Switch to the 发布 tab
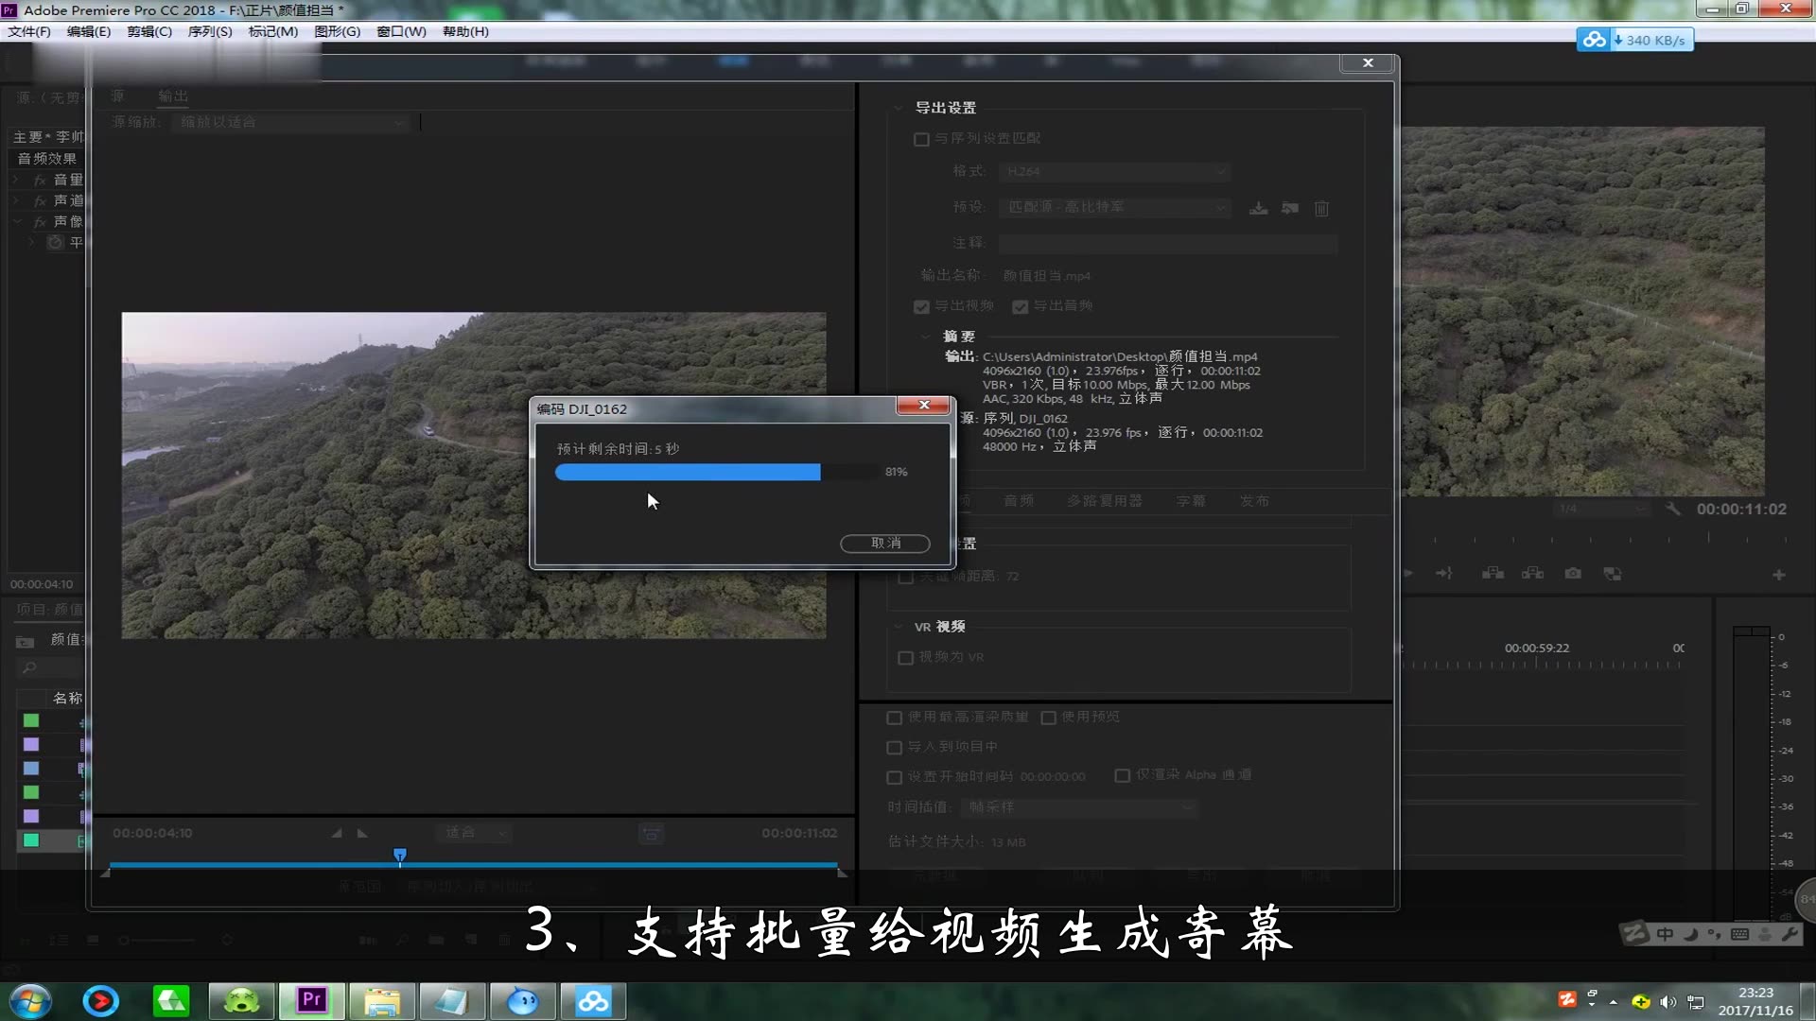Image resolution: width=1816 pixels, height=1021 pixels. point(1254,501)
